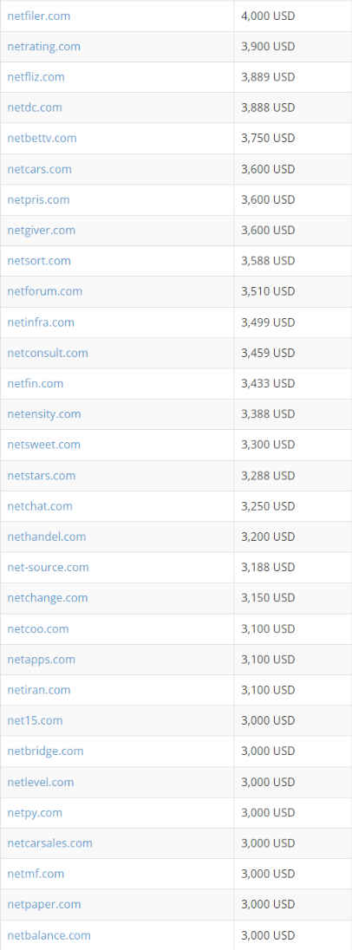Open the net-source.com link
The image size is (352, 950).
pos(48,567)
